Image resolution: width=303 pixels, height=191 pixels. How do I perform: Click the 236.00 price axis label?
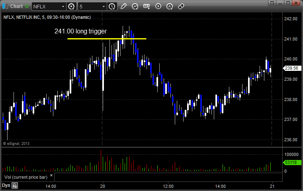tap(291, 140)
